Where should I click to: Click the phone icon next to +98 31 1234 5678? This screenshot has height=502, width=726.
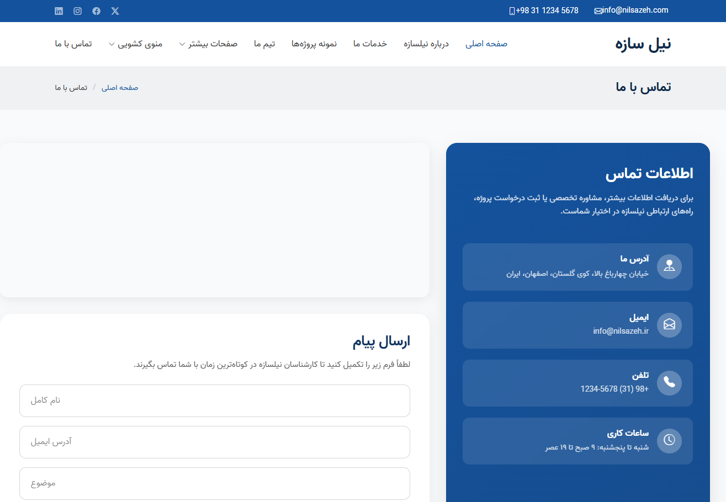coord(512,10)
